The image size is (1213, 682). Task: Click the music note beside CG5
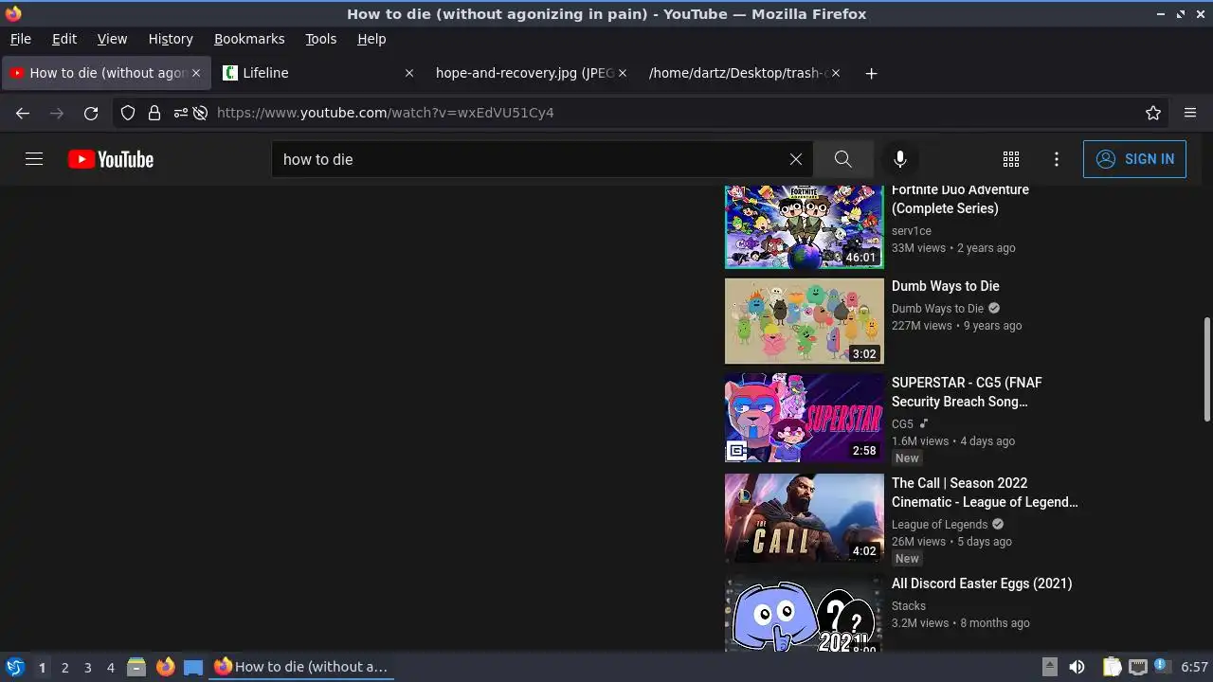(924, 424)
